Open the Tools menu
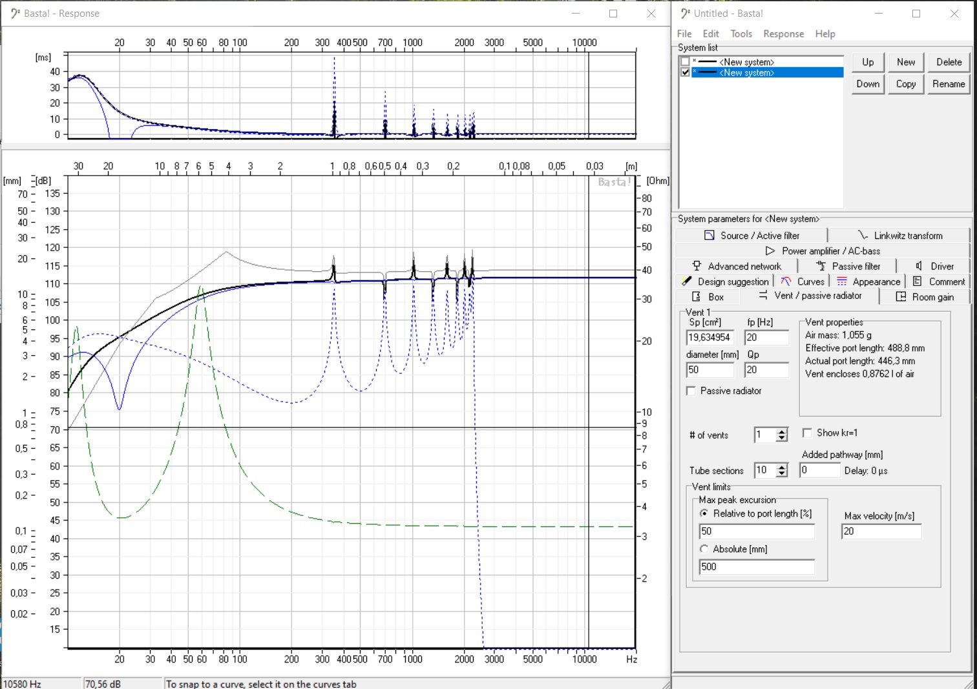Screen dimensions: 977x689 [x=741, y=34]
